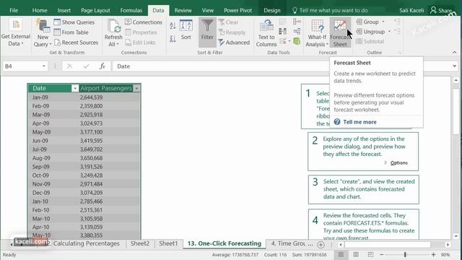Launch Text to Columns
The image size is (462, 260).
(x=266, y=33)
